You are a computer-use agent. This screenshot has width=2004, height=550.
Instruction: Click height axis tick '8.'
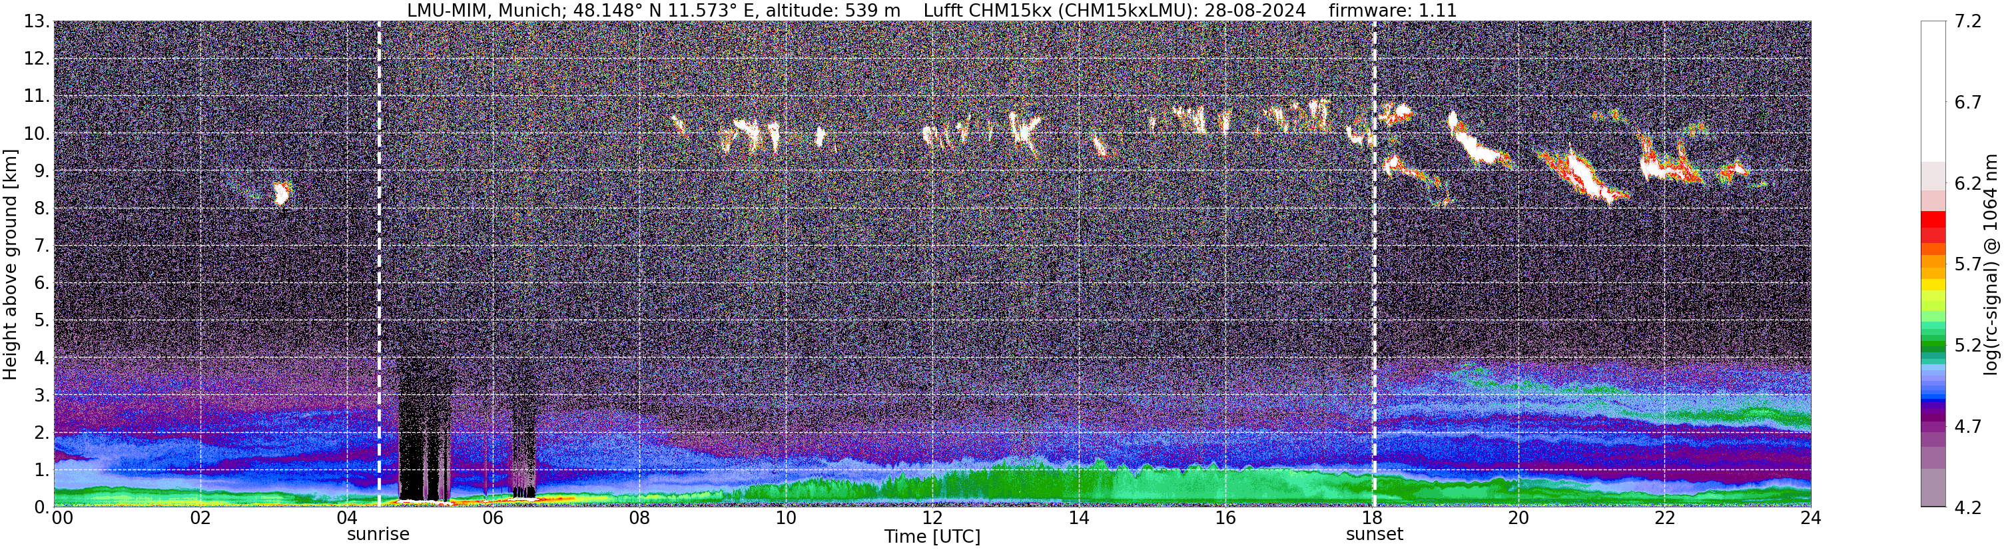tap(41, 208)
